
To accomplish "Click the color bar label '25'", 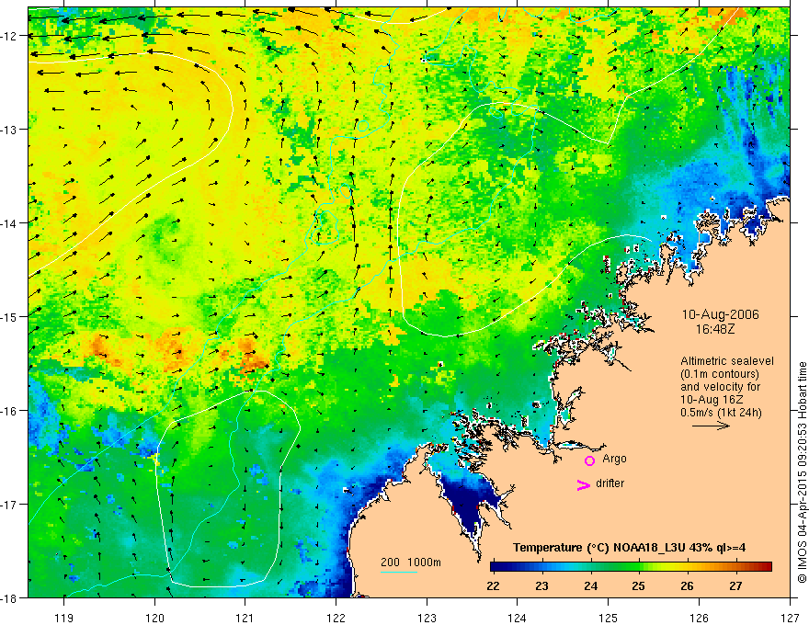I will [x=638, y=585].
